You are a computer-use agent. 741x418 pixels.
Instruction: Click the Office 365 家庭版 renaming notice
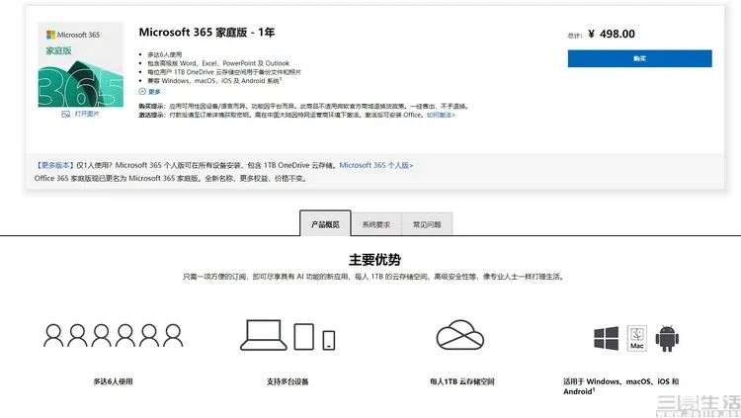point(172,178)
